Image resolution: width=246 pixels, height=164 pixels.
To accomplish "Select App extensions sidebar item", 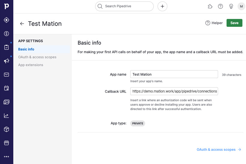I will pos(31,65).
